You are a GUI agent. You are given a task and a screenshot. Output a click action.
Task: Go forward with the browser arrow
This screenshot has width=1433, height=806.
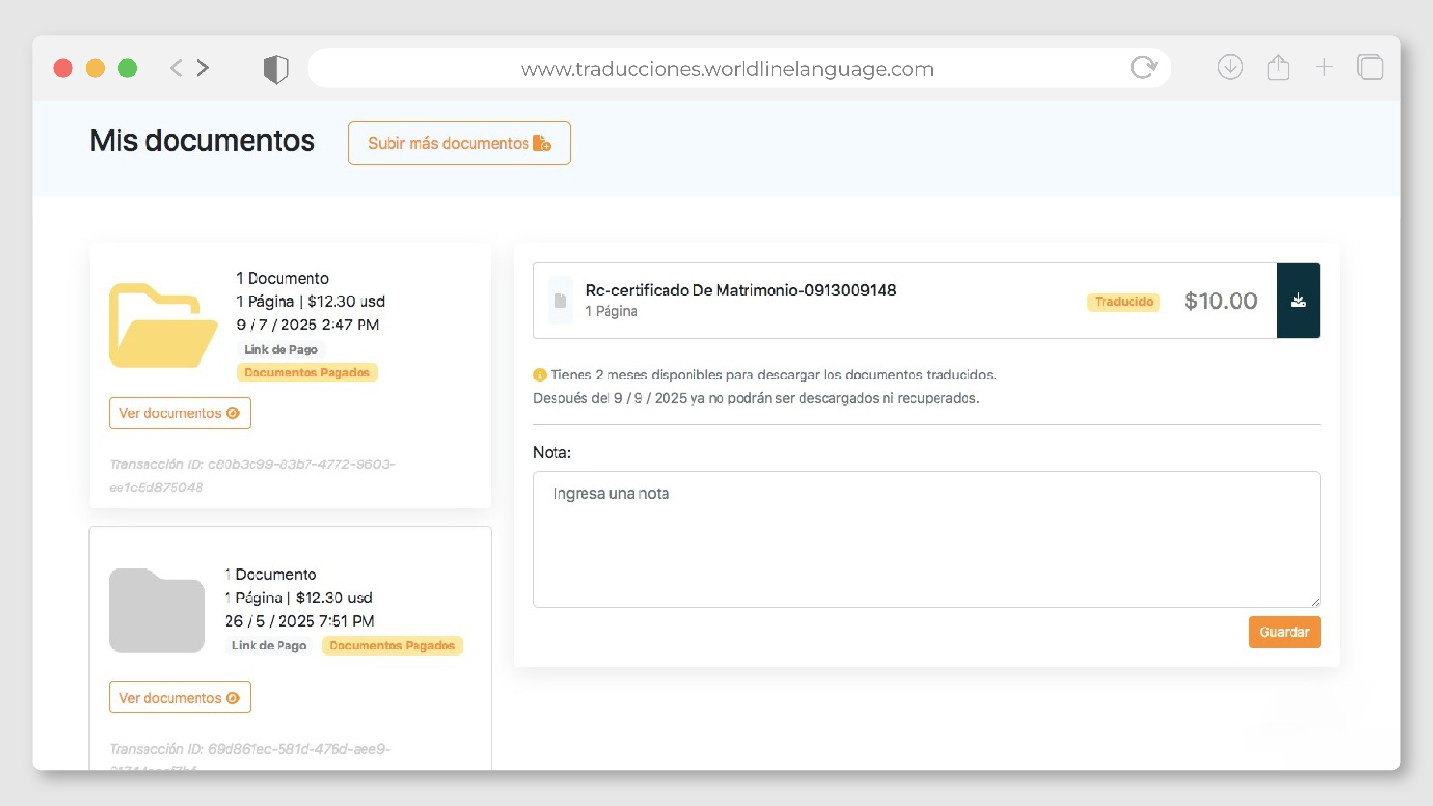[x=203, y=68]
